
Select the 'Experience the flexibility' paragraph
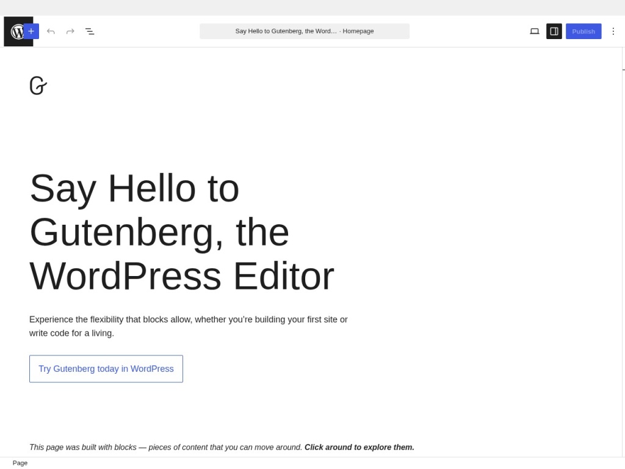[189, 326]
